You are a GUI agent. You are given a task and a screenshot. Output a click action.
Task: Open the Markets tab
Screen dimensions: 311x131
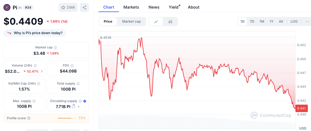click(x=131, y=7)
